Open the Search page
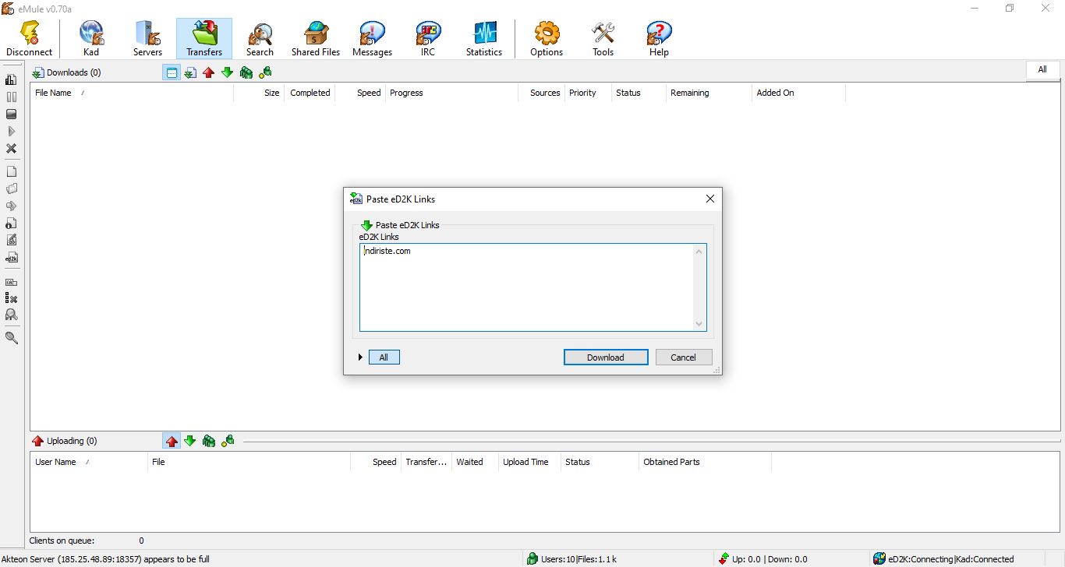 pos(260,39)
